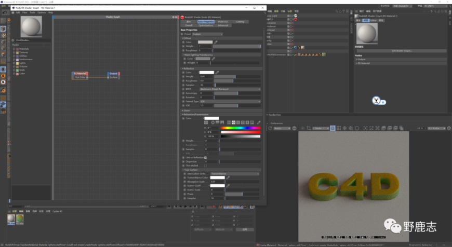Viewport: 452px width, 247px height.
Task: Refresh the RS RenderView
Action: [x=270, y=128]
